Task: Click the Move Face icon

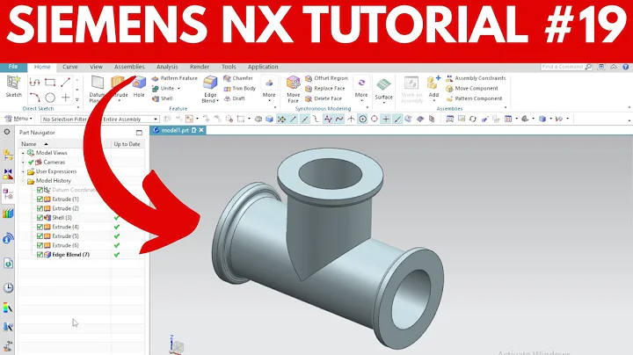Action: point(293,83)
